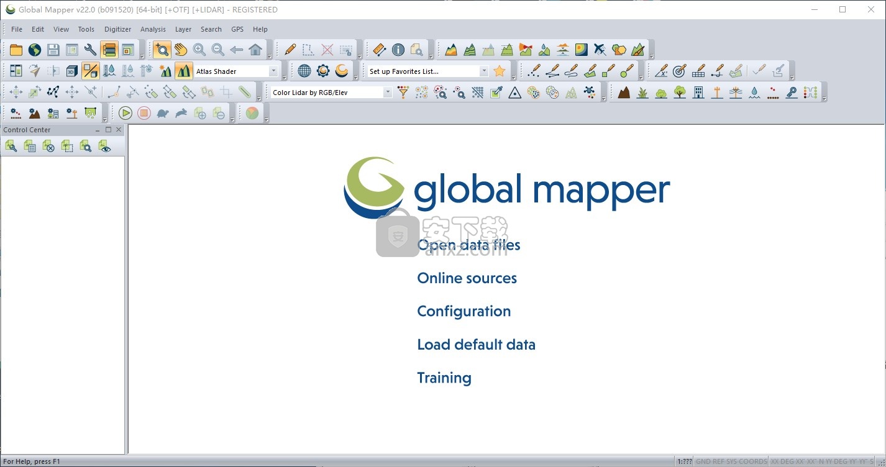Click the large tree vegetation classification icon

click(680, 93)
